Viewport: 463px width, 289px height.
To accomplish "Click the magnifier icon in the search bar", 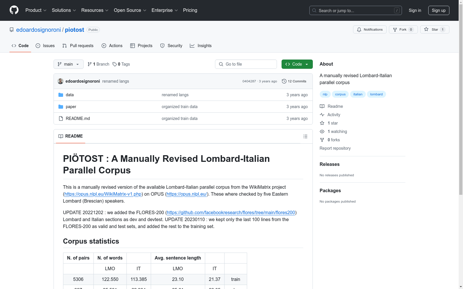I will point(314,10).
